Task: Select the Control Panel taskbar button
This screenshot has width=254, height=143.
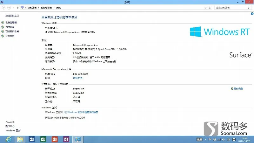Action: (x=77, y=139)
